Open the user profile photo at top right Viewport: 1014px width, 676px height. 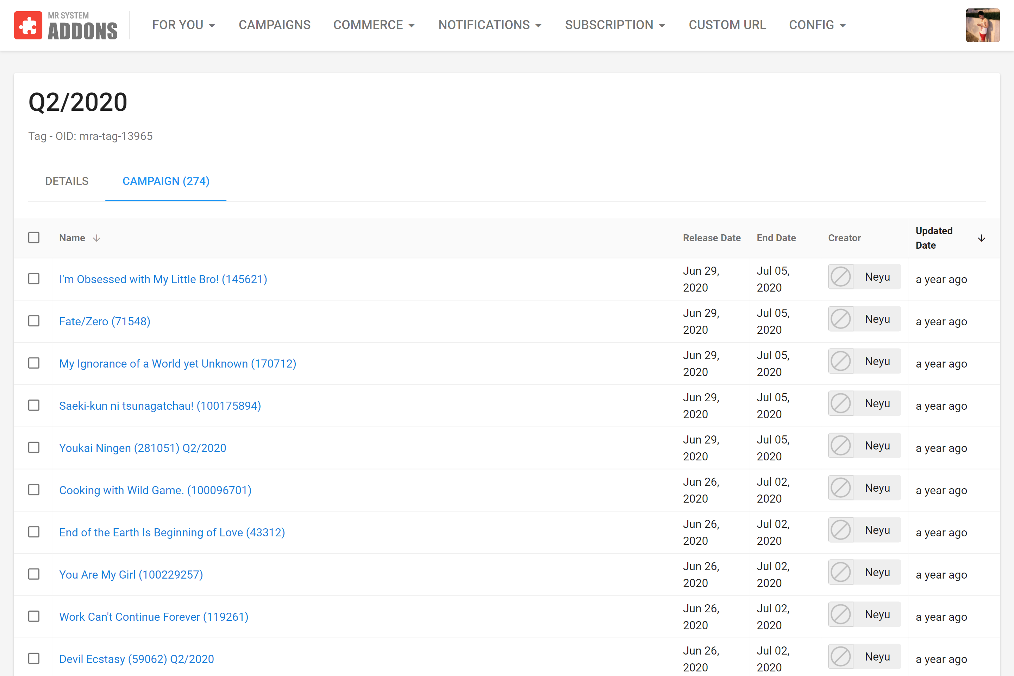click(983, 25)
